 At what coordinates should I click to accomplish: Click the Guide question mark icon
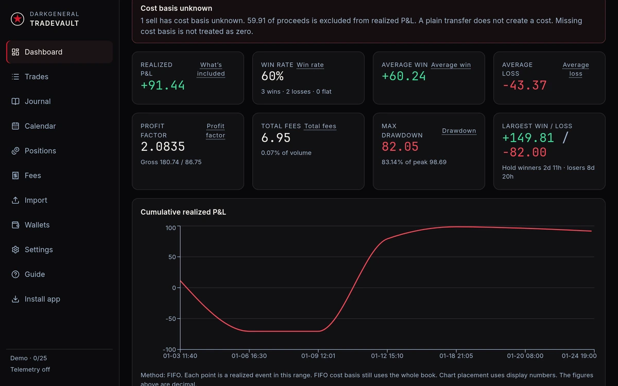click(x=15, y=274)
